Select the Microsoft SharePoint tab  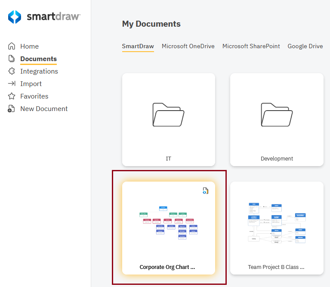tap(251, 46)
